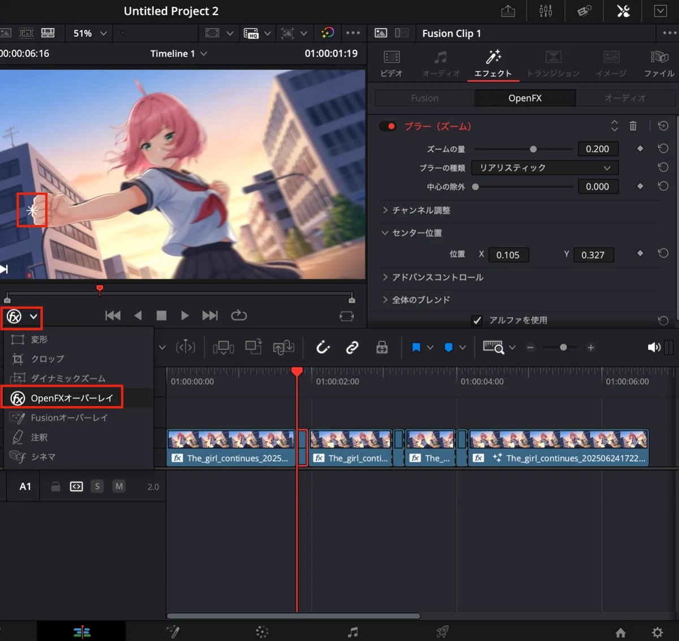Choose クロップ from overlay menu
The height and width of the screenshot is (641, 679).
(78, 359)
